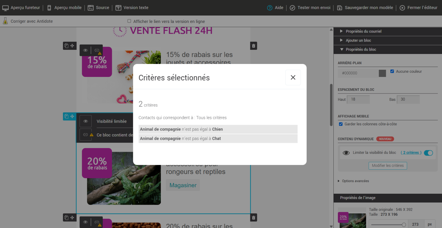The width and height of the screenshot is (442, 228).
Task: Delete the bottom block with trash icon
Action: (254, 218)
